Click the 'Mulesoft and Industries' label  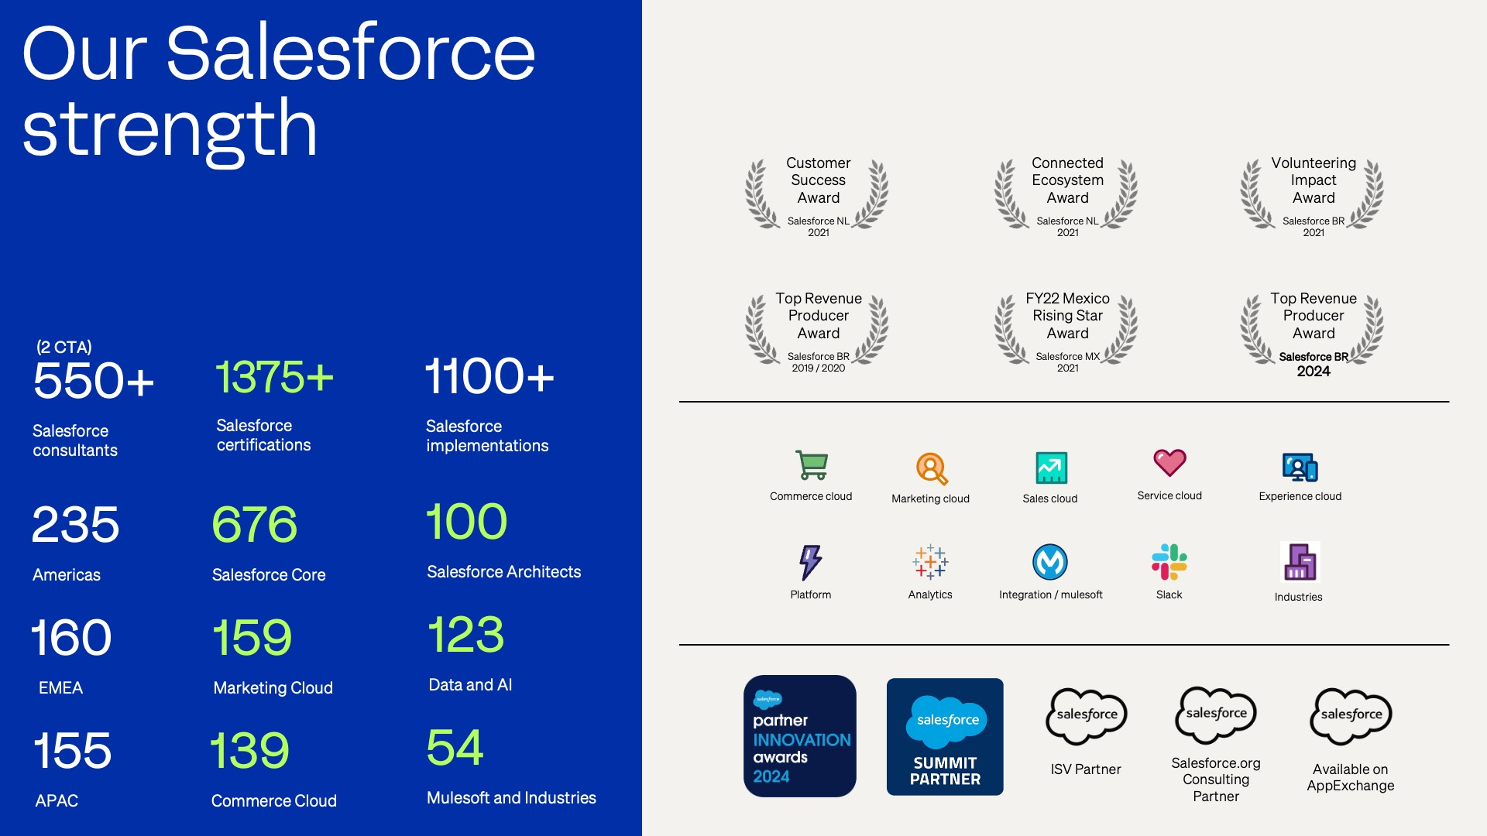(x=511, y=798)
